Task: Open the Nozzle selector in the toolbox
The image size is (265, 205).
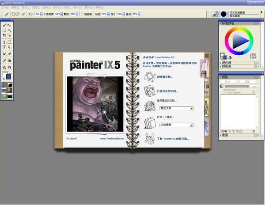Action: click(10, 96)
